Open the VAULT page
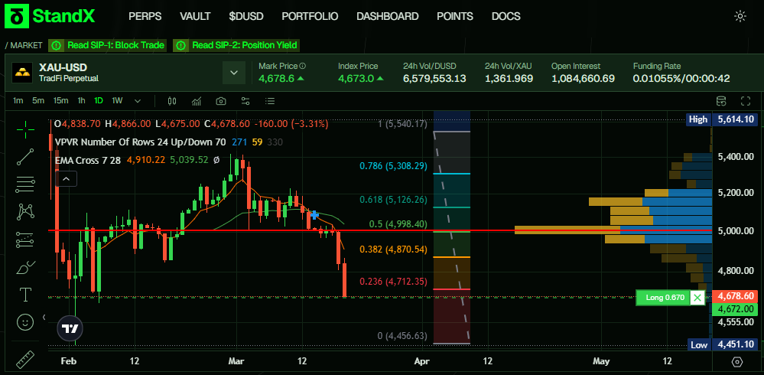Image resolution: width=764 pixels, height=375 pixels. (195, 16)
